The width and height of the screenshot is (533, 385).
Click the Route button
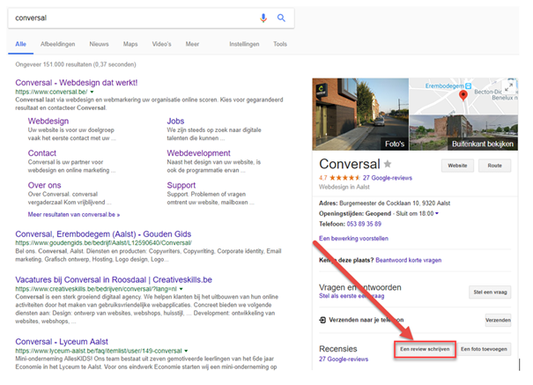pos(494,166)
